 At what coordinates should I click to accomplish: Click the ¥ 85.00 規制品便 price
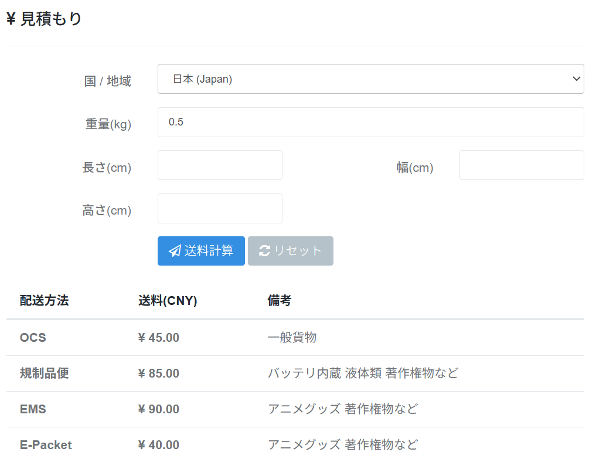tap(158, 373)
